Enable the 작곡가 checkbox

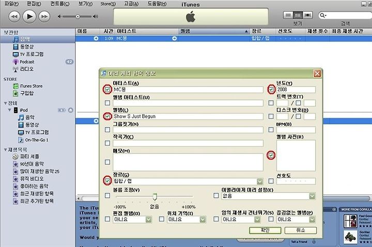(x=107, y=143)
